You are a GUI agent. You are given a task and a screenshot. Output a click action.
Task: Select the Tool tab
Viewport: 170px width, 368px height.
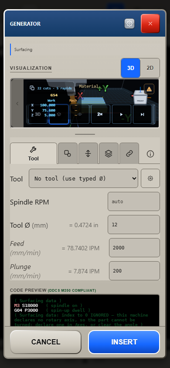point(33,154)
